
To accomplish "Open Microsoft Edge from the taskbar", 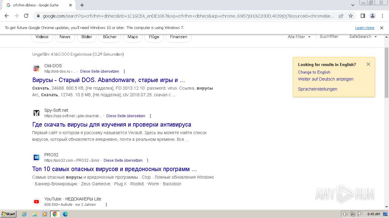I will point(65,214).
